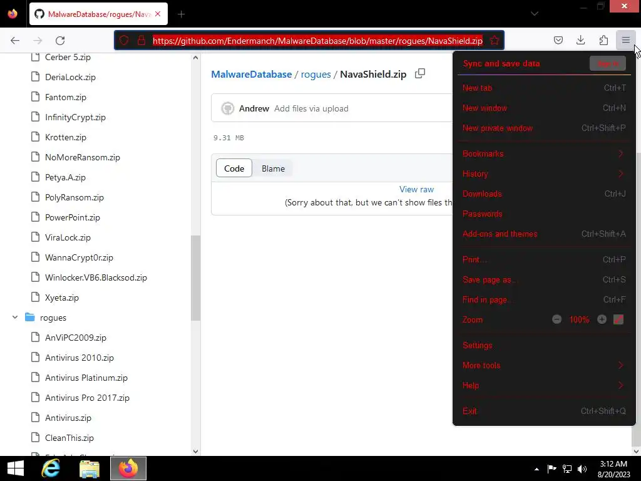
Task: Open Settings from the menu
Action: pyautogui.click(x=544, y=345)
